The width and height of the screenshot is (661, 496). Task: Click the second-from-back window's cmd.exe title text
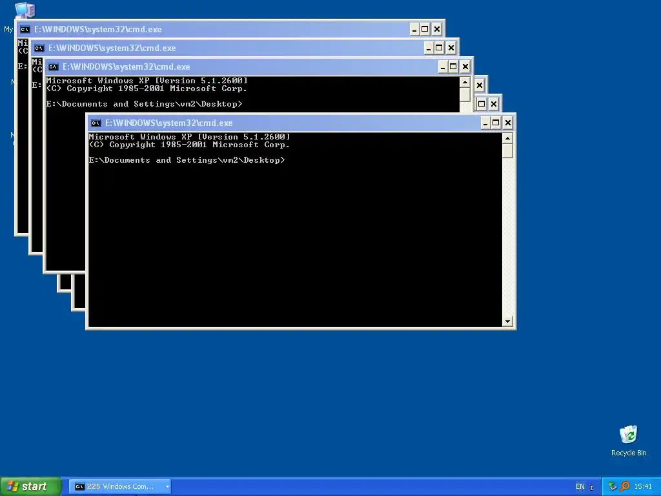(x=112, y=48)
